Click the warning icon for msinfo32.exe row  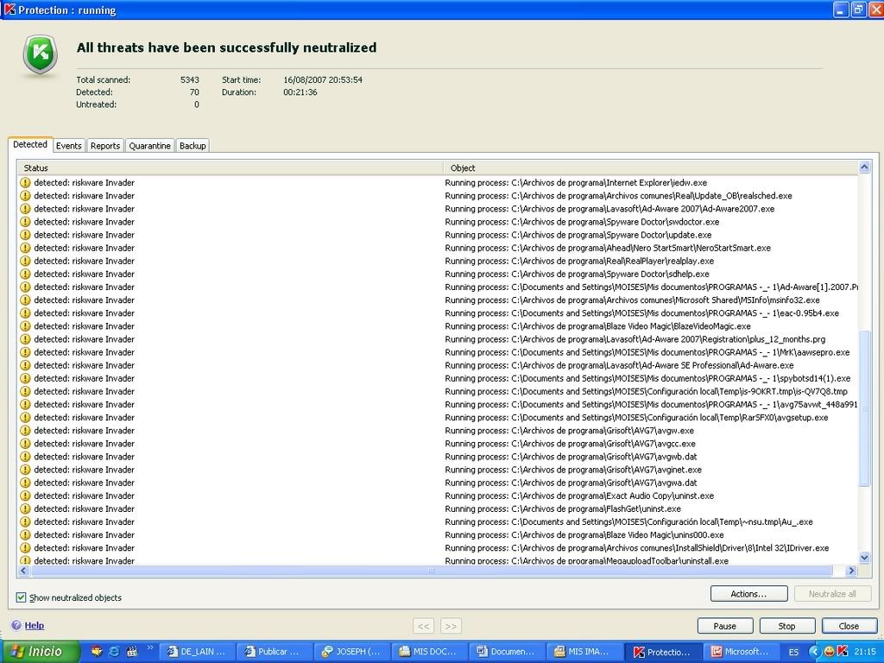[x=25, y=300]
